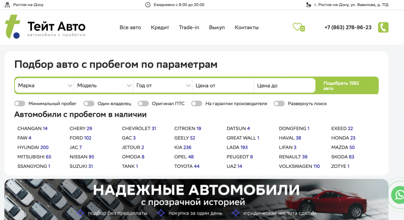The height and width of the screenshot is (220, 404).
Task: Open CHEVROLET 31 brand link
Action: (139, 129)
